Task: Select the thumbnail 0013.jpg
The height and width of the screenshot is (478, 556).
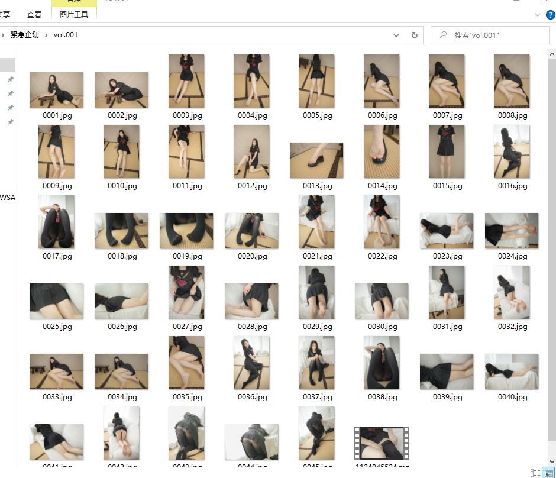Action: 316,160
